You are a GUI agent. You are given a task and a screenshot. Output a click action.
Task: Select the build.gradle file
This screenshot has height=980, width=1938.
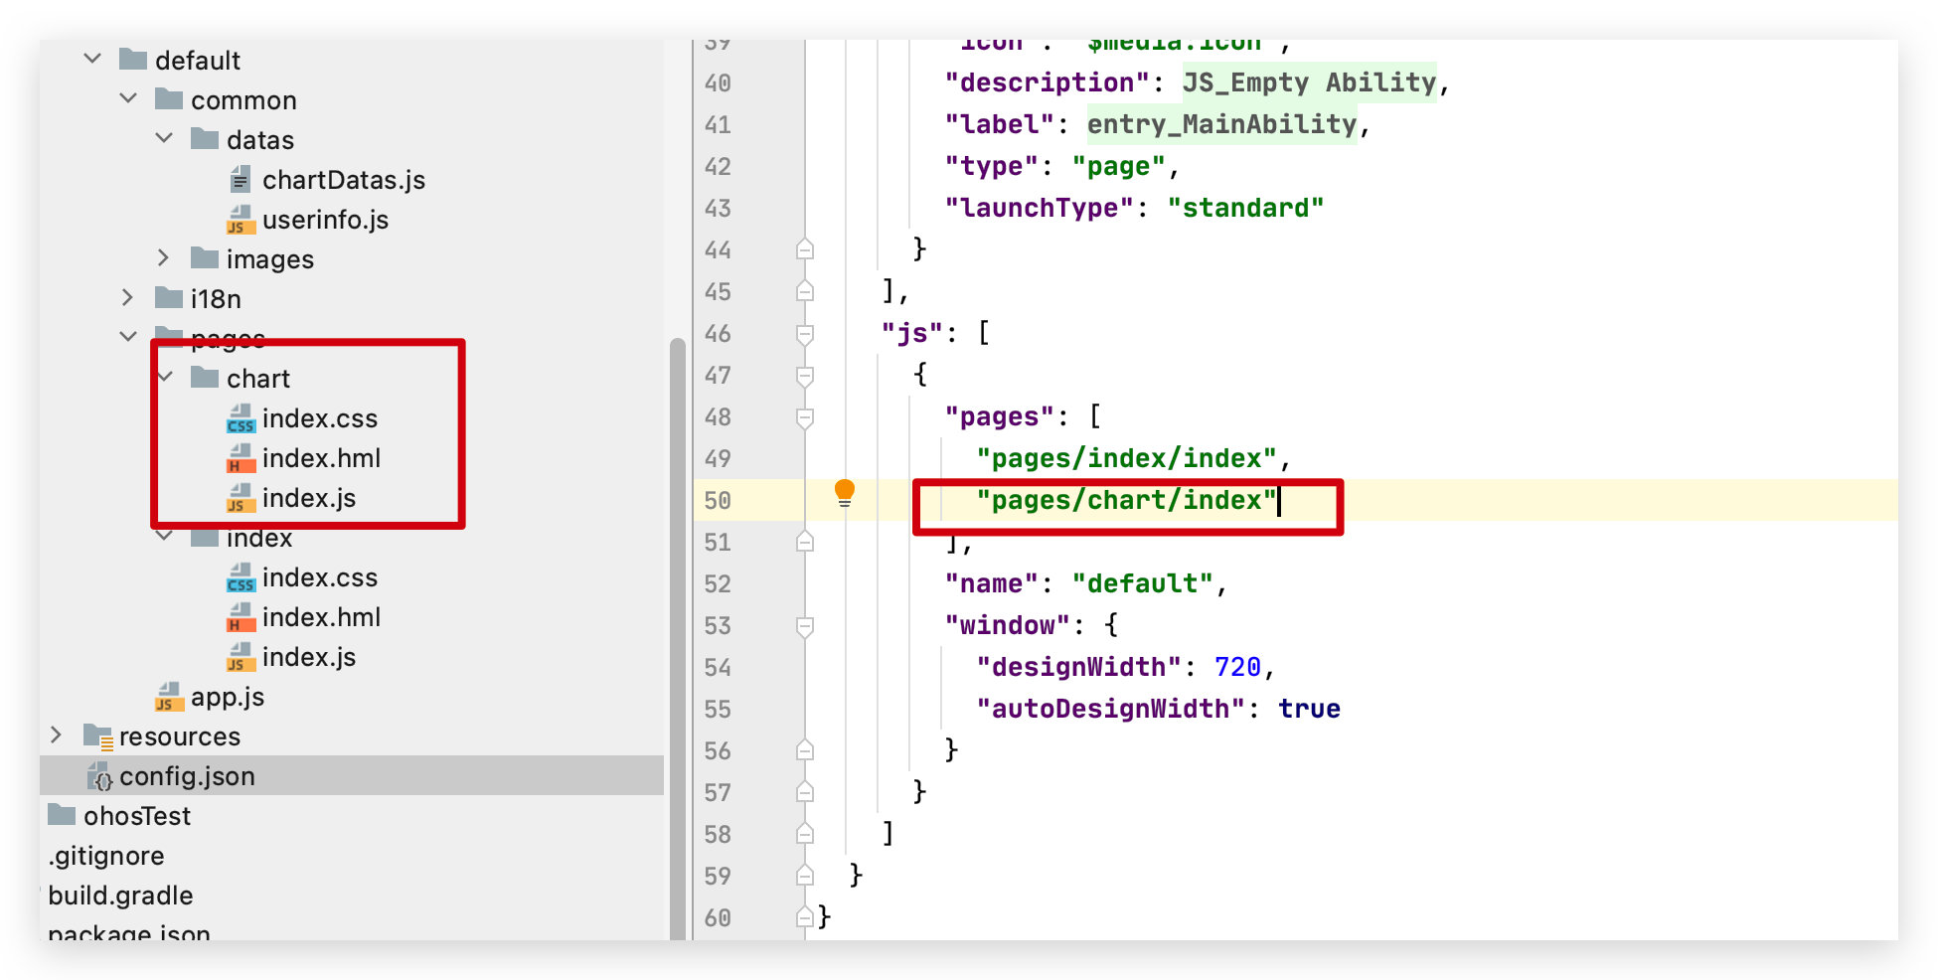[120, 895]
